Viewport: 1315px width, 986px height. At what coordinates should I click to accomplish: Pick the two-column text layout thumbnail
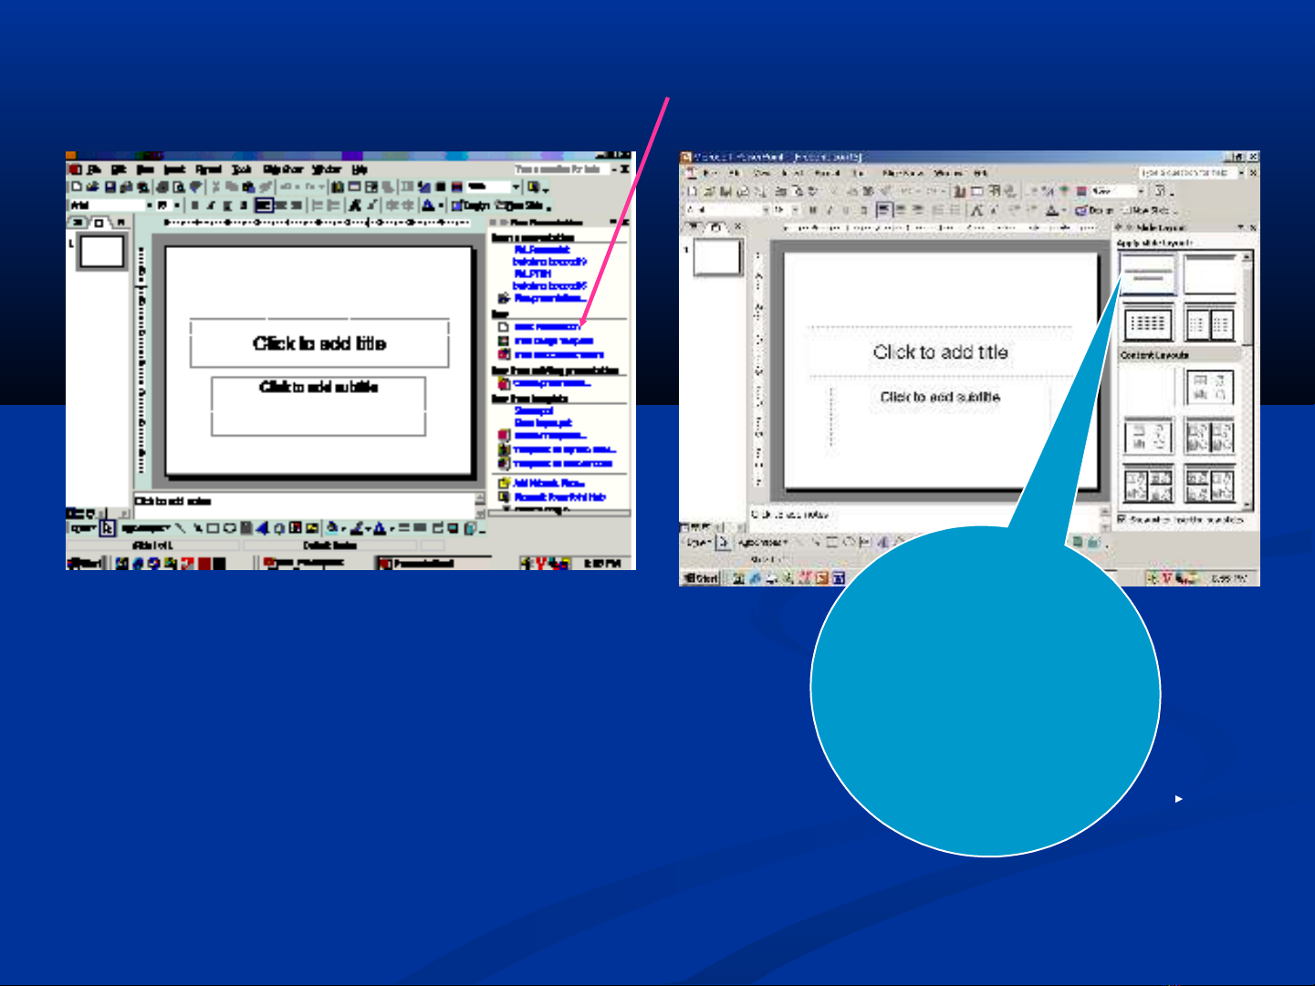tap(1209, 323)
